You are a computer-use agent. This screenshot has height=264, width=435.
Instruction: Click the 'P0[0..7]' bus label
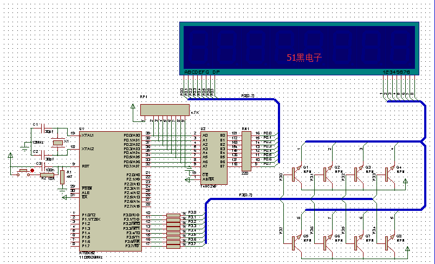[x=248, y=96]
